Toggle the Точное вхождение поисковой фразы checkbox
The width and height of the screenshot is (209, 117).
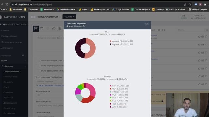click(x=38, y=60)
